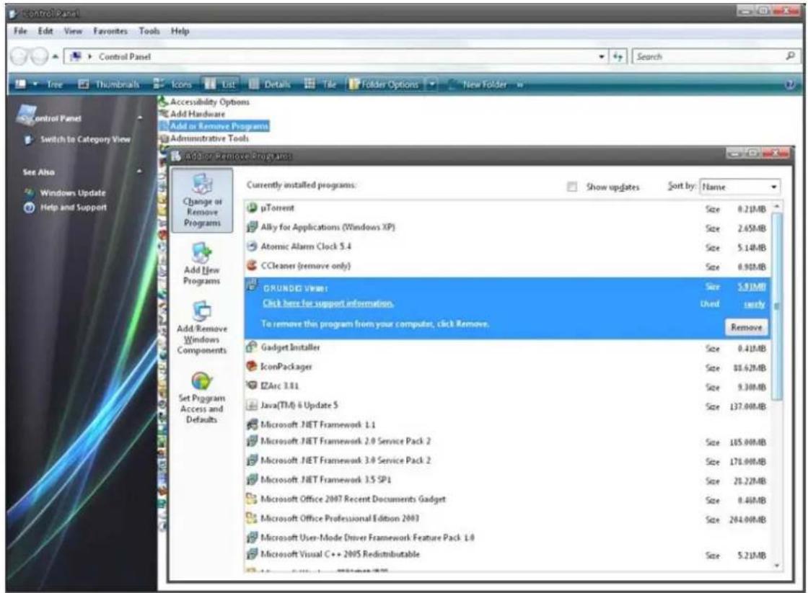808x593 pixels.
Task: Open the Tools menu
Action: [149, 31]
